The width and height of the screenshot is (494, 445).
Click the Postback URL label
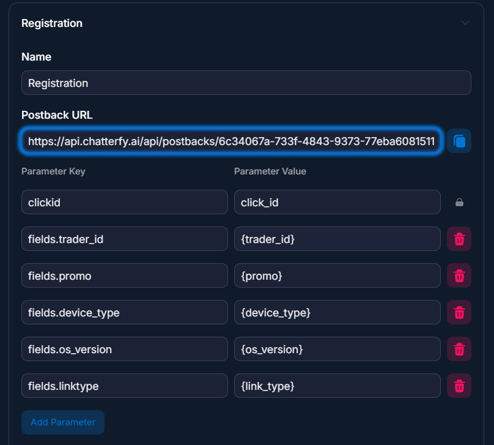pos(57,115)
